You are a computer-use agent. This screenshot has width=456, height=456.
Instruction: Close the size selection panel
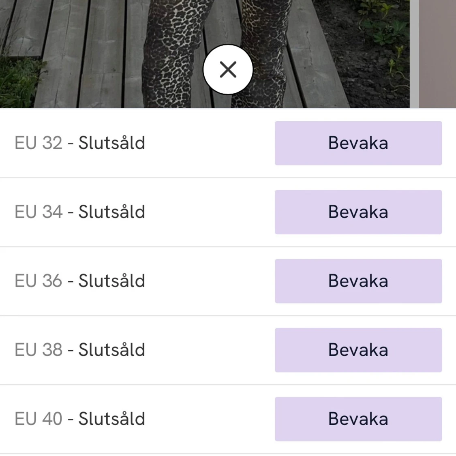click(x=228, y=70)
